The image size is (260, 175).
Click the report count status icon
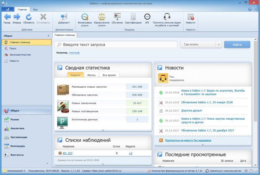coord(149,171)
